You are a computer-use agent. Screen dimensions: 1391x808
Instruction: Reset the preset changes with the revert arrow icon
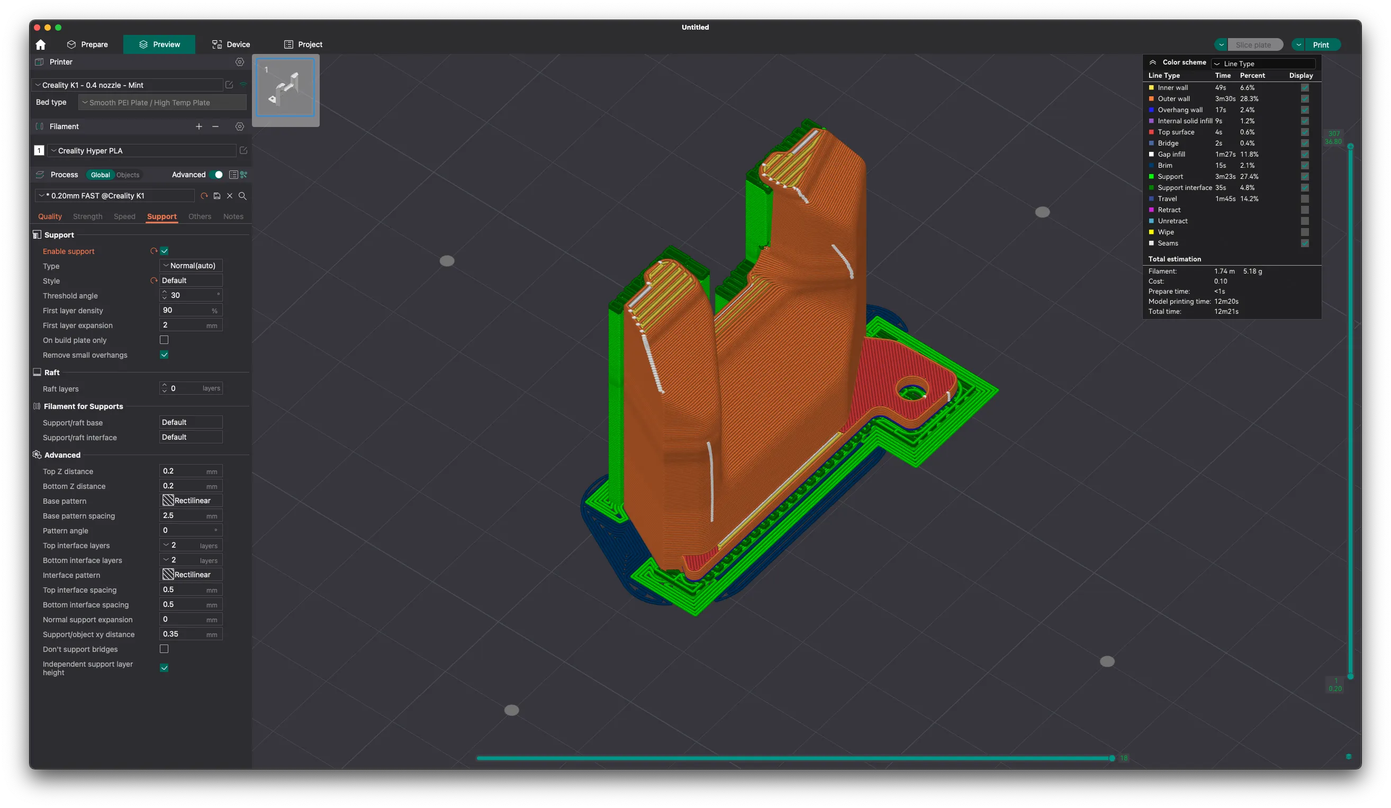[204, 196]
